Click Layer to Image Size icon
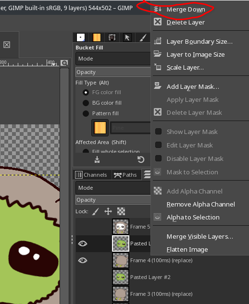The image size is (249, 304). tap(158, 54)
